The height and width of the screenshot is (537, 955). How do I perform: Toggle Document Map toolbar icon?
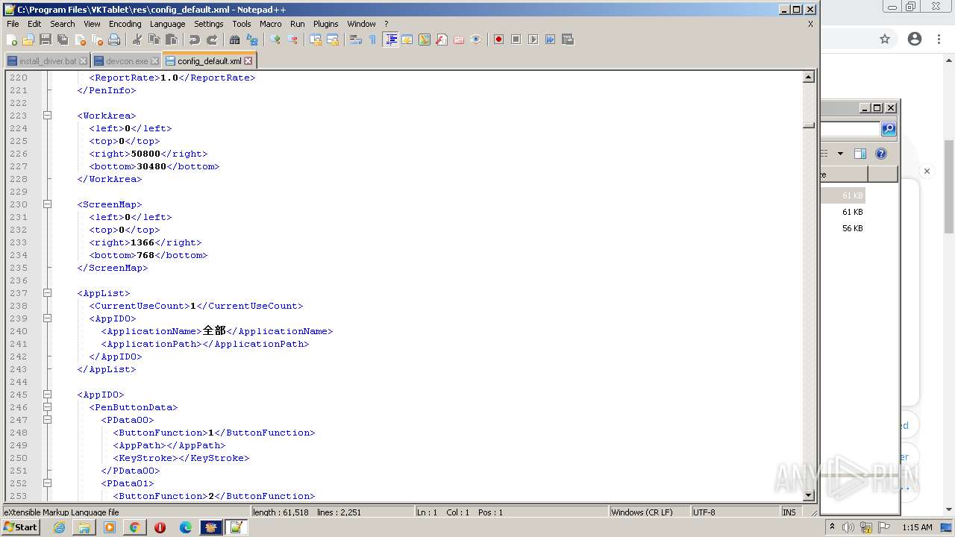[x=425, y=40]
